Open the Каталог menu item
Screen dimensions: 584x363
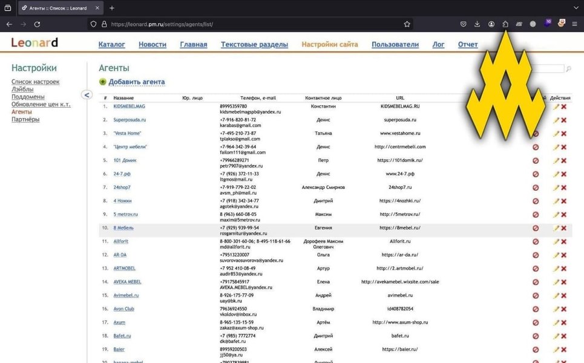pos(111,44)
